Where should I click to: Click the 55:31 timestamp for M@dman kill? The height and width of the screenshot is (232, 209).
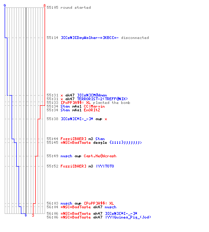pyautogui.click(x=52, y=95)
